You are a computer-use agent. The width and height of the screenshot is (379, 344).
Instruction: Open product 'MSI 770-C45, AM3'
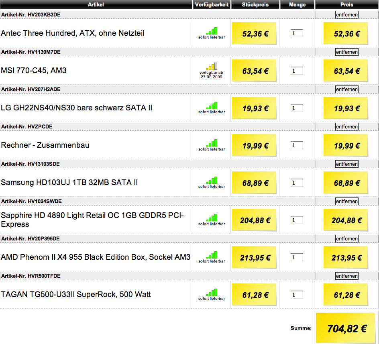[34, 70]
